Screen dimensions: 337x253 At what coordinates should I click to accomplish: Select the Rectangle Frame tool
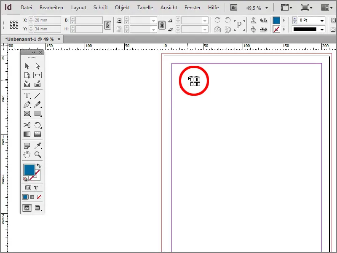click(x=27, y=113)
